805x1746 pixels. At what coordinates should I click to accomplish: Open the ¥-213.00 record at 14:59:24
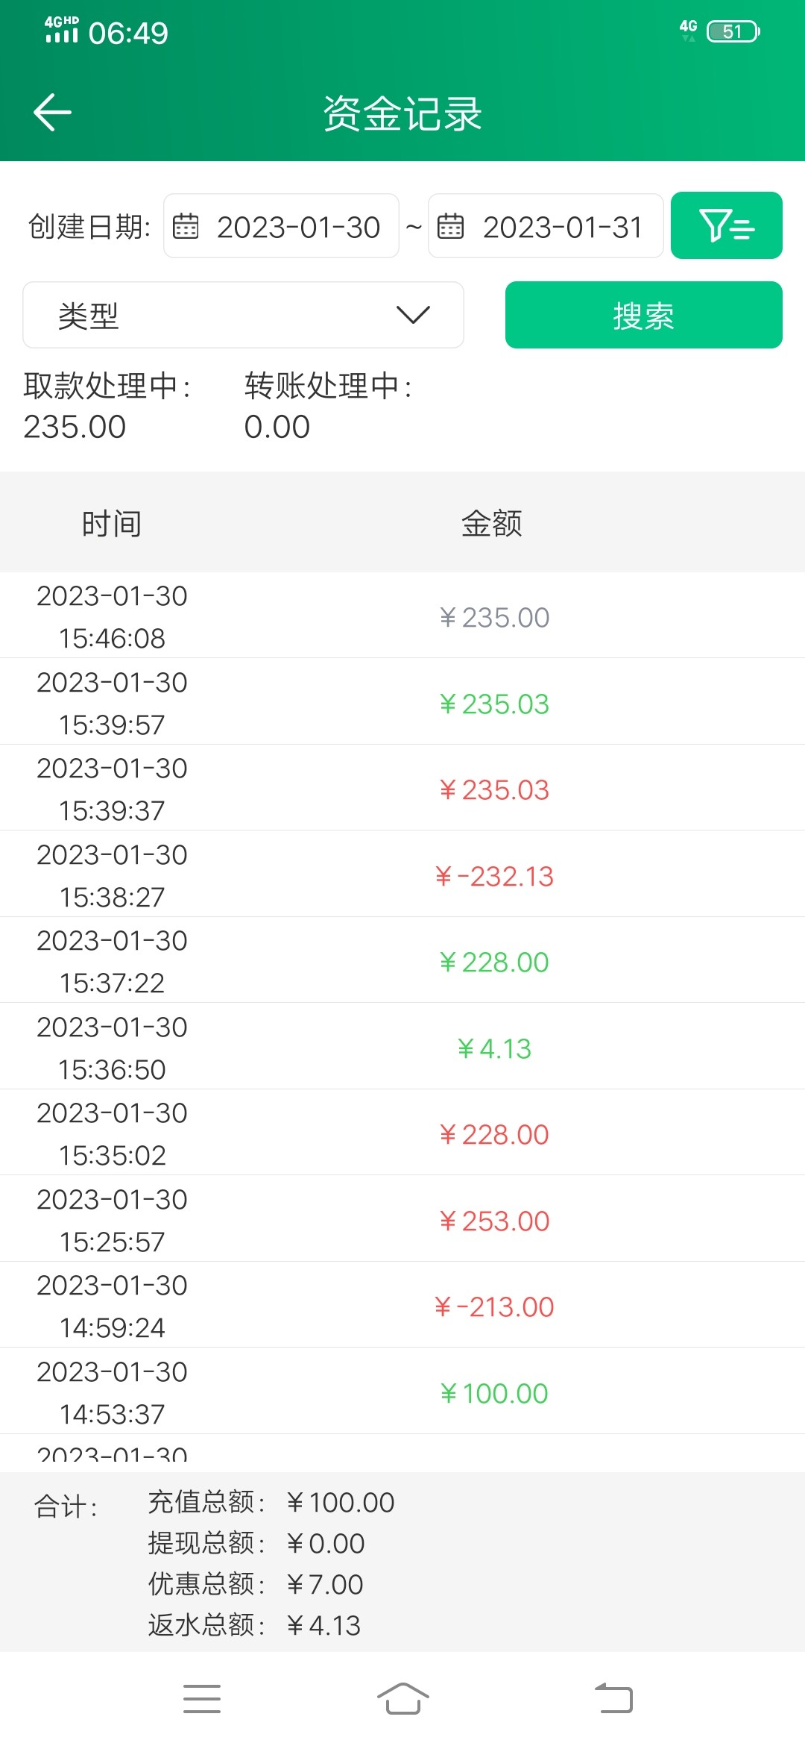tap(402, 1307)
